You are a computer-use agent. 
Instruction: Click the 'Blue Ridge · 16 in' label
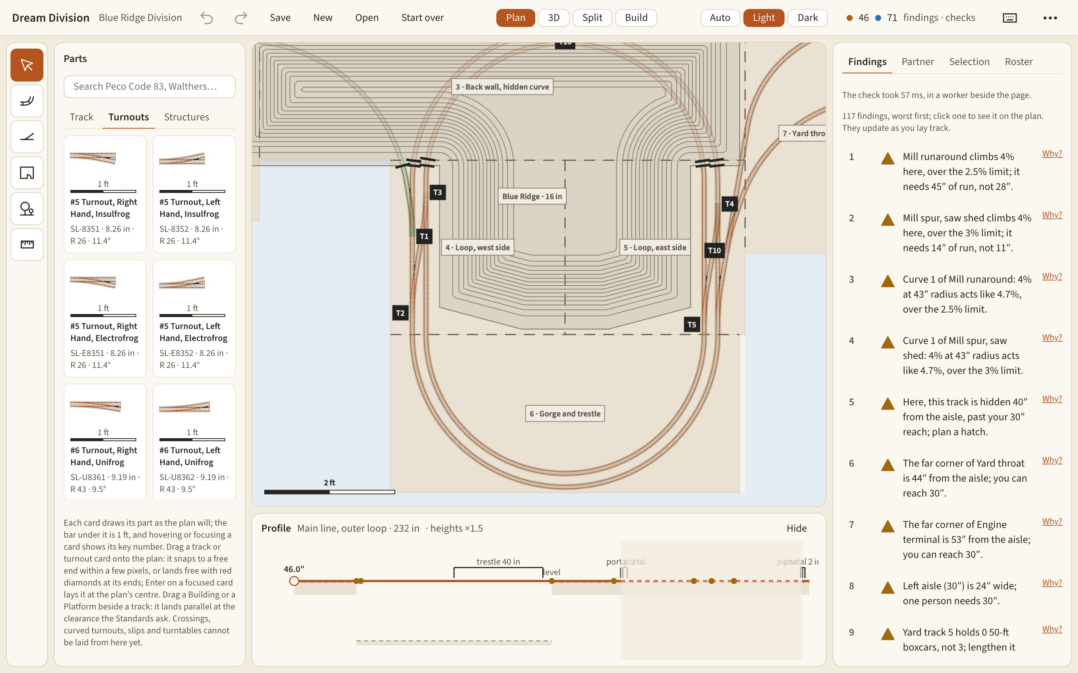coord(532,196)
